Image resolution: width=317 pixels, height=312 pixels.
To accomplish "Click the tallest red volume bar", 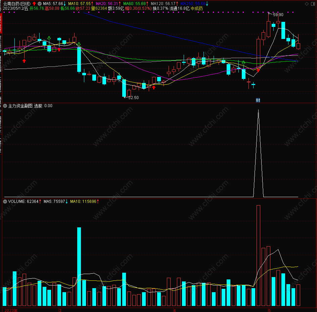I will (x=258, y=255).
